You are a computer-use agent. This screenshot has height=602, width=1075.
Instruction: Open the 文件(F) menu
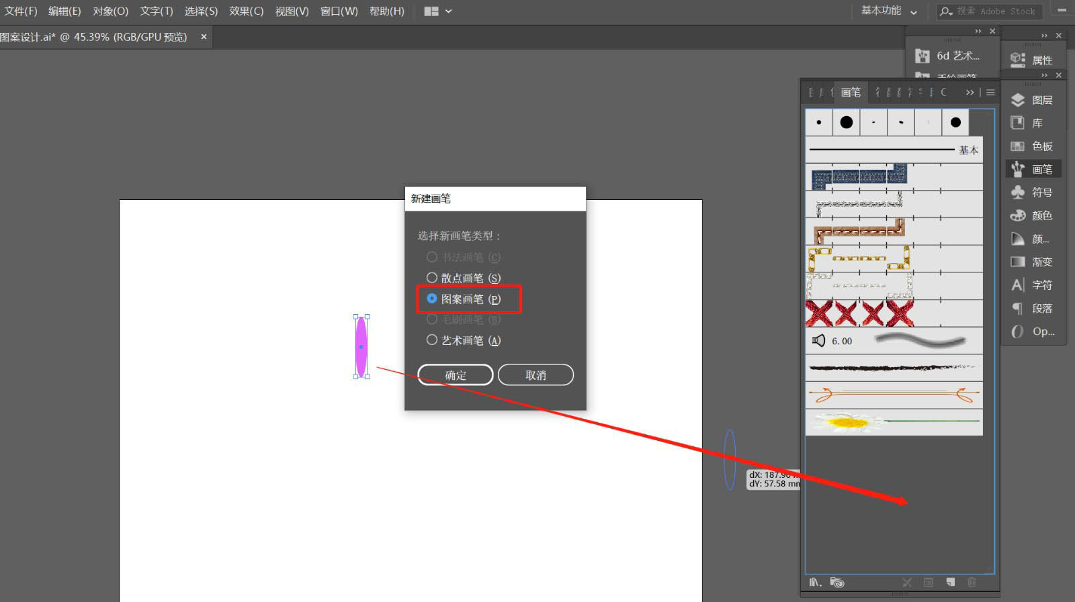[21, 11]
